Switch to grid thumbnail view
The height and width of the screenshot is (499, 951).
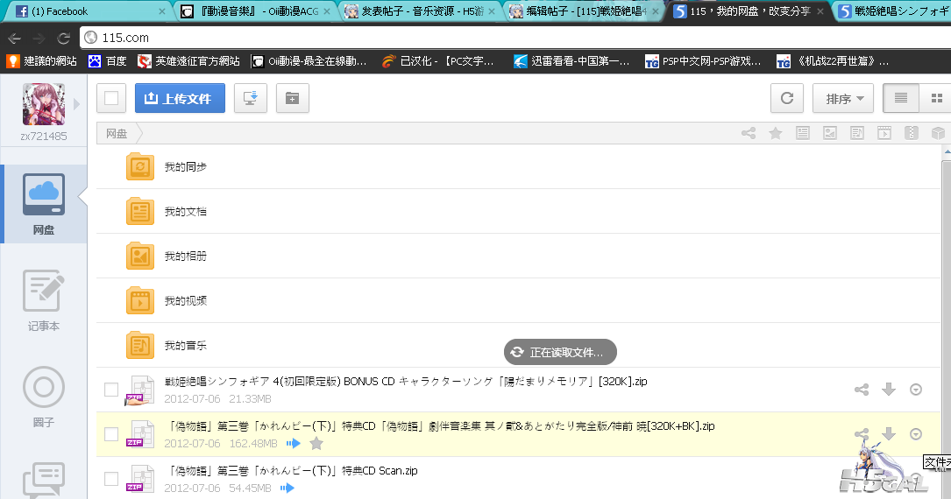point(935,99)
